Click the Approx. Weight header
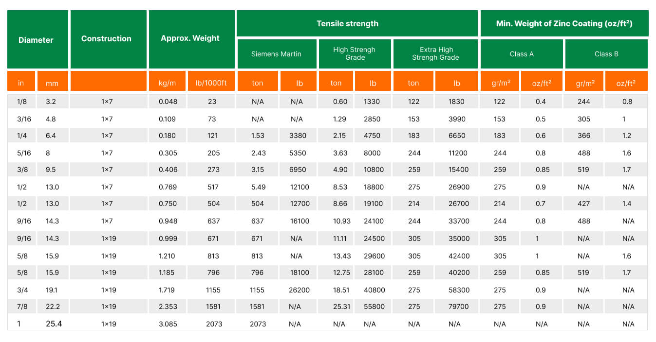The image size is (656, 342). pos(190,38)
